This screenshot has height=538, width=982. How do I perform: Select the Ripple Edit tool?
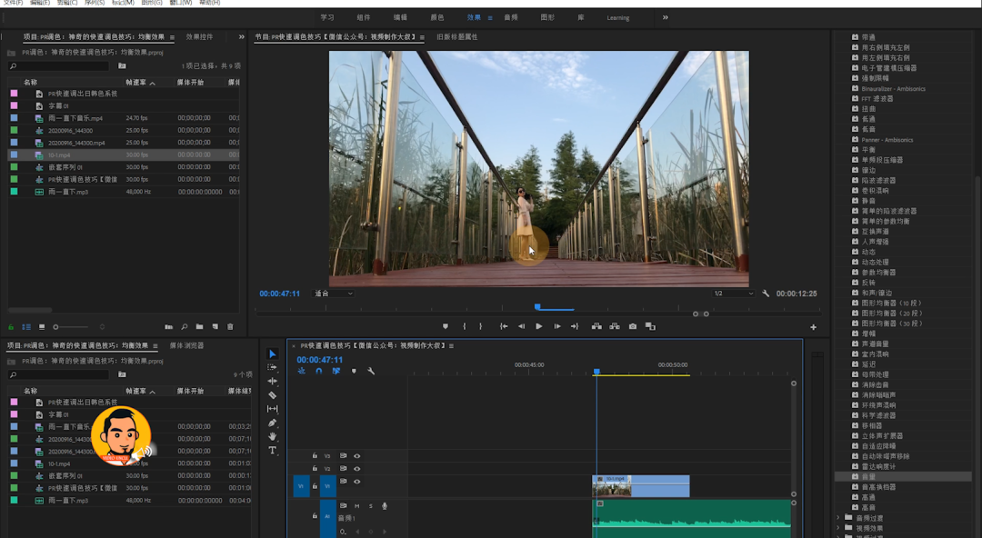click(x=273, y=381)
